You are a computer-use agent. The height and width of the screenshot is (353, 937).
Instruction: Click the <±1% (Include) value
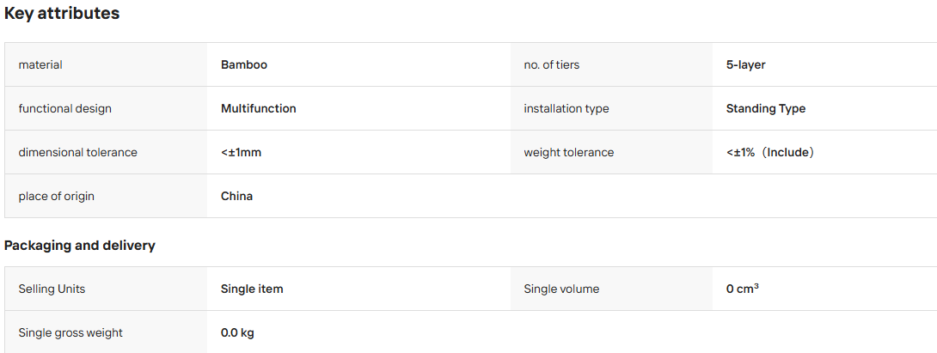pyautogui.click(x=770, y=152)
